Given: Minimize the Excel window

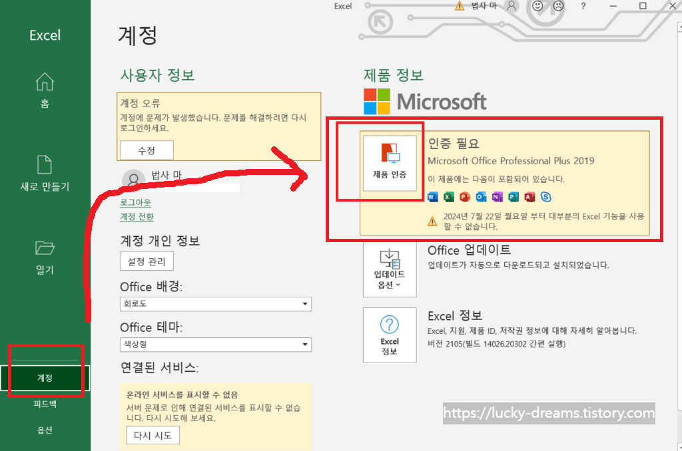Looking at the screenshot, I should pyautogui.click(x=613, y=5).
